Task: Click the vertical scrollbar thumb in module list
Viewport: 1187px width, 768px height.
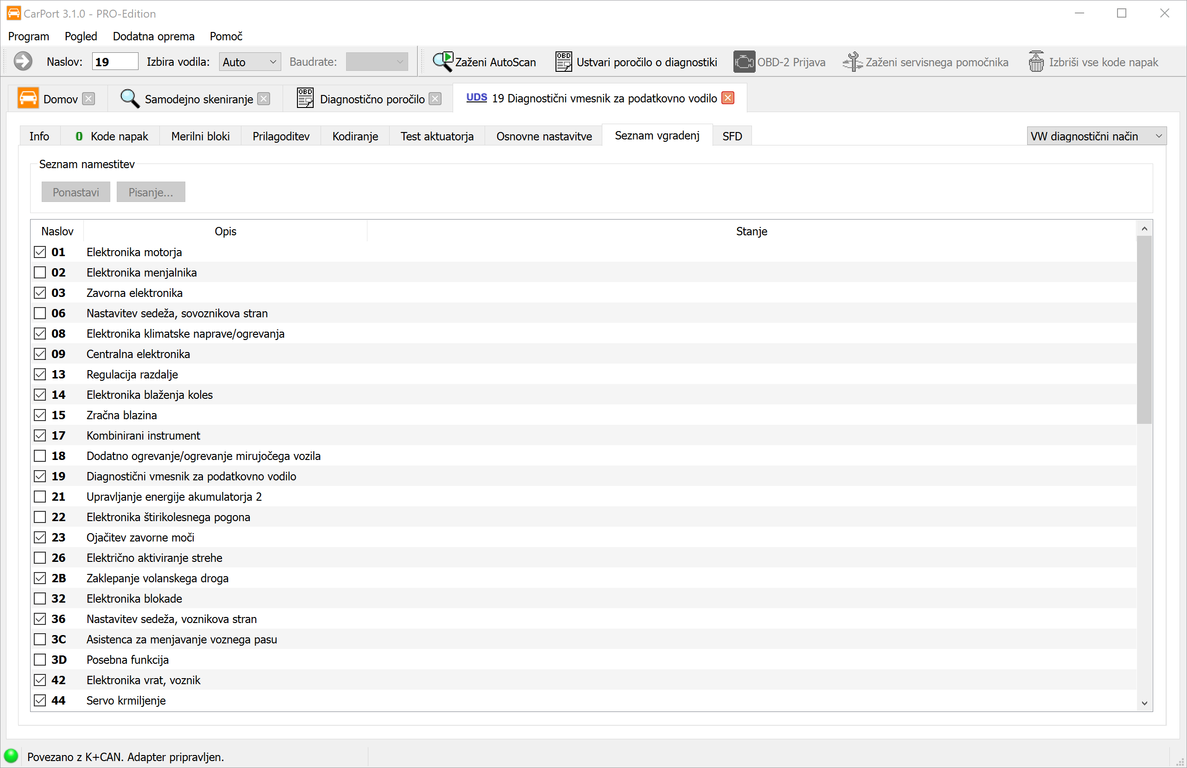Action: (x=1144, y=329)
